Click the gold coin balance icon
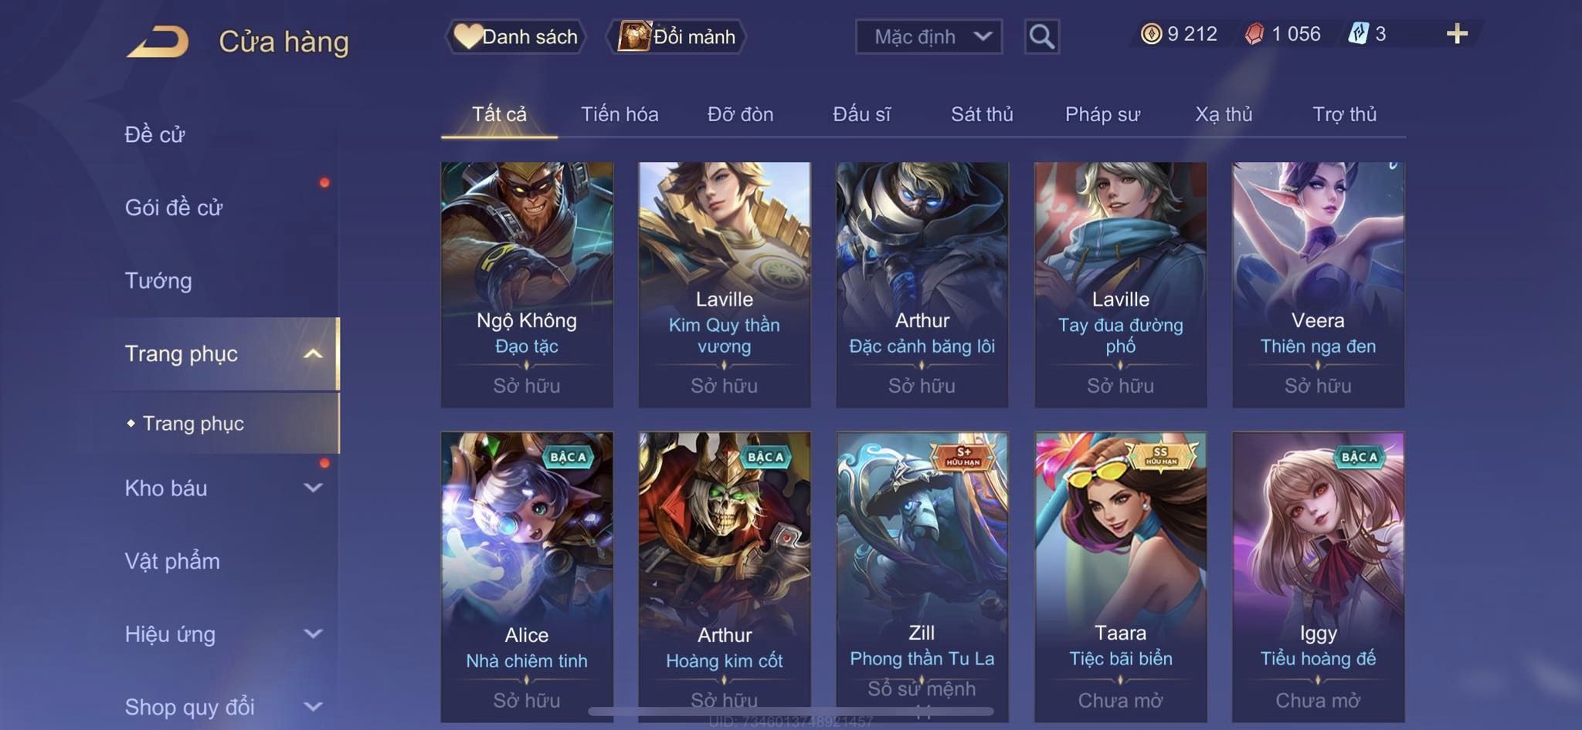 pyautogui.click(x=1151, y=34)
